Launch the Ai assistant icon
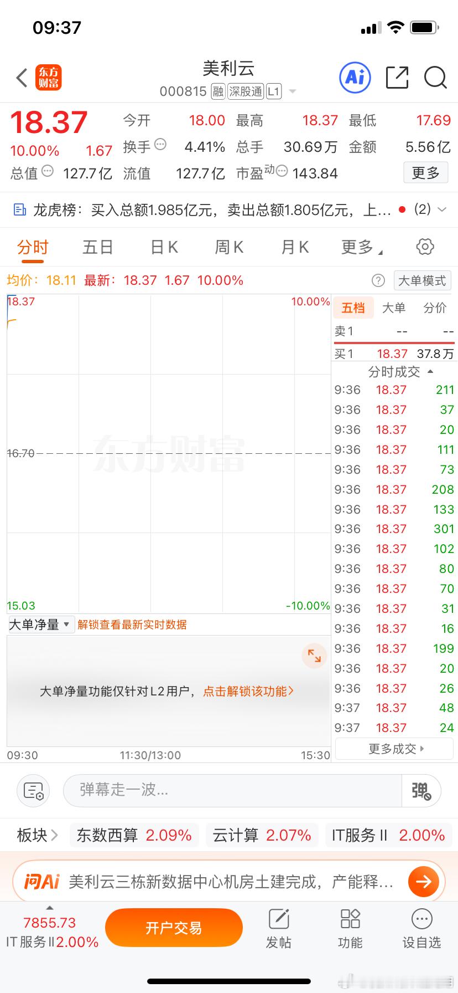 (x=355, y=77)
